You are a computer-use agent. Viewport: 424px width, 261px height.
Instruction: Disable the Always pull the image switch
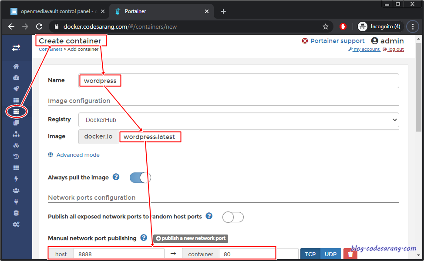tap(140, 178)
